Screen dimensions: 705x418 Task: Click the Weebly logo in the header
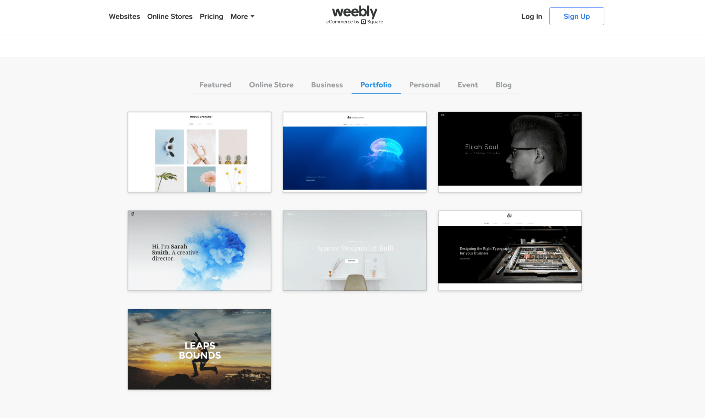click(x=354, y=15)
